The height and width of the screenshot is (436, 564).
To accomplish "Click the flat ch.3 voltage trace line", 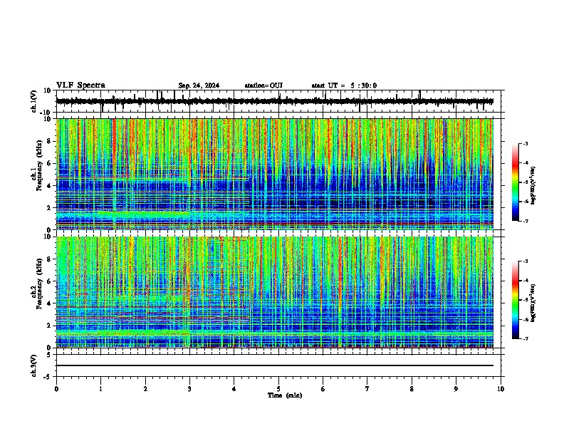I will point(274,365).
